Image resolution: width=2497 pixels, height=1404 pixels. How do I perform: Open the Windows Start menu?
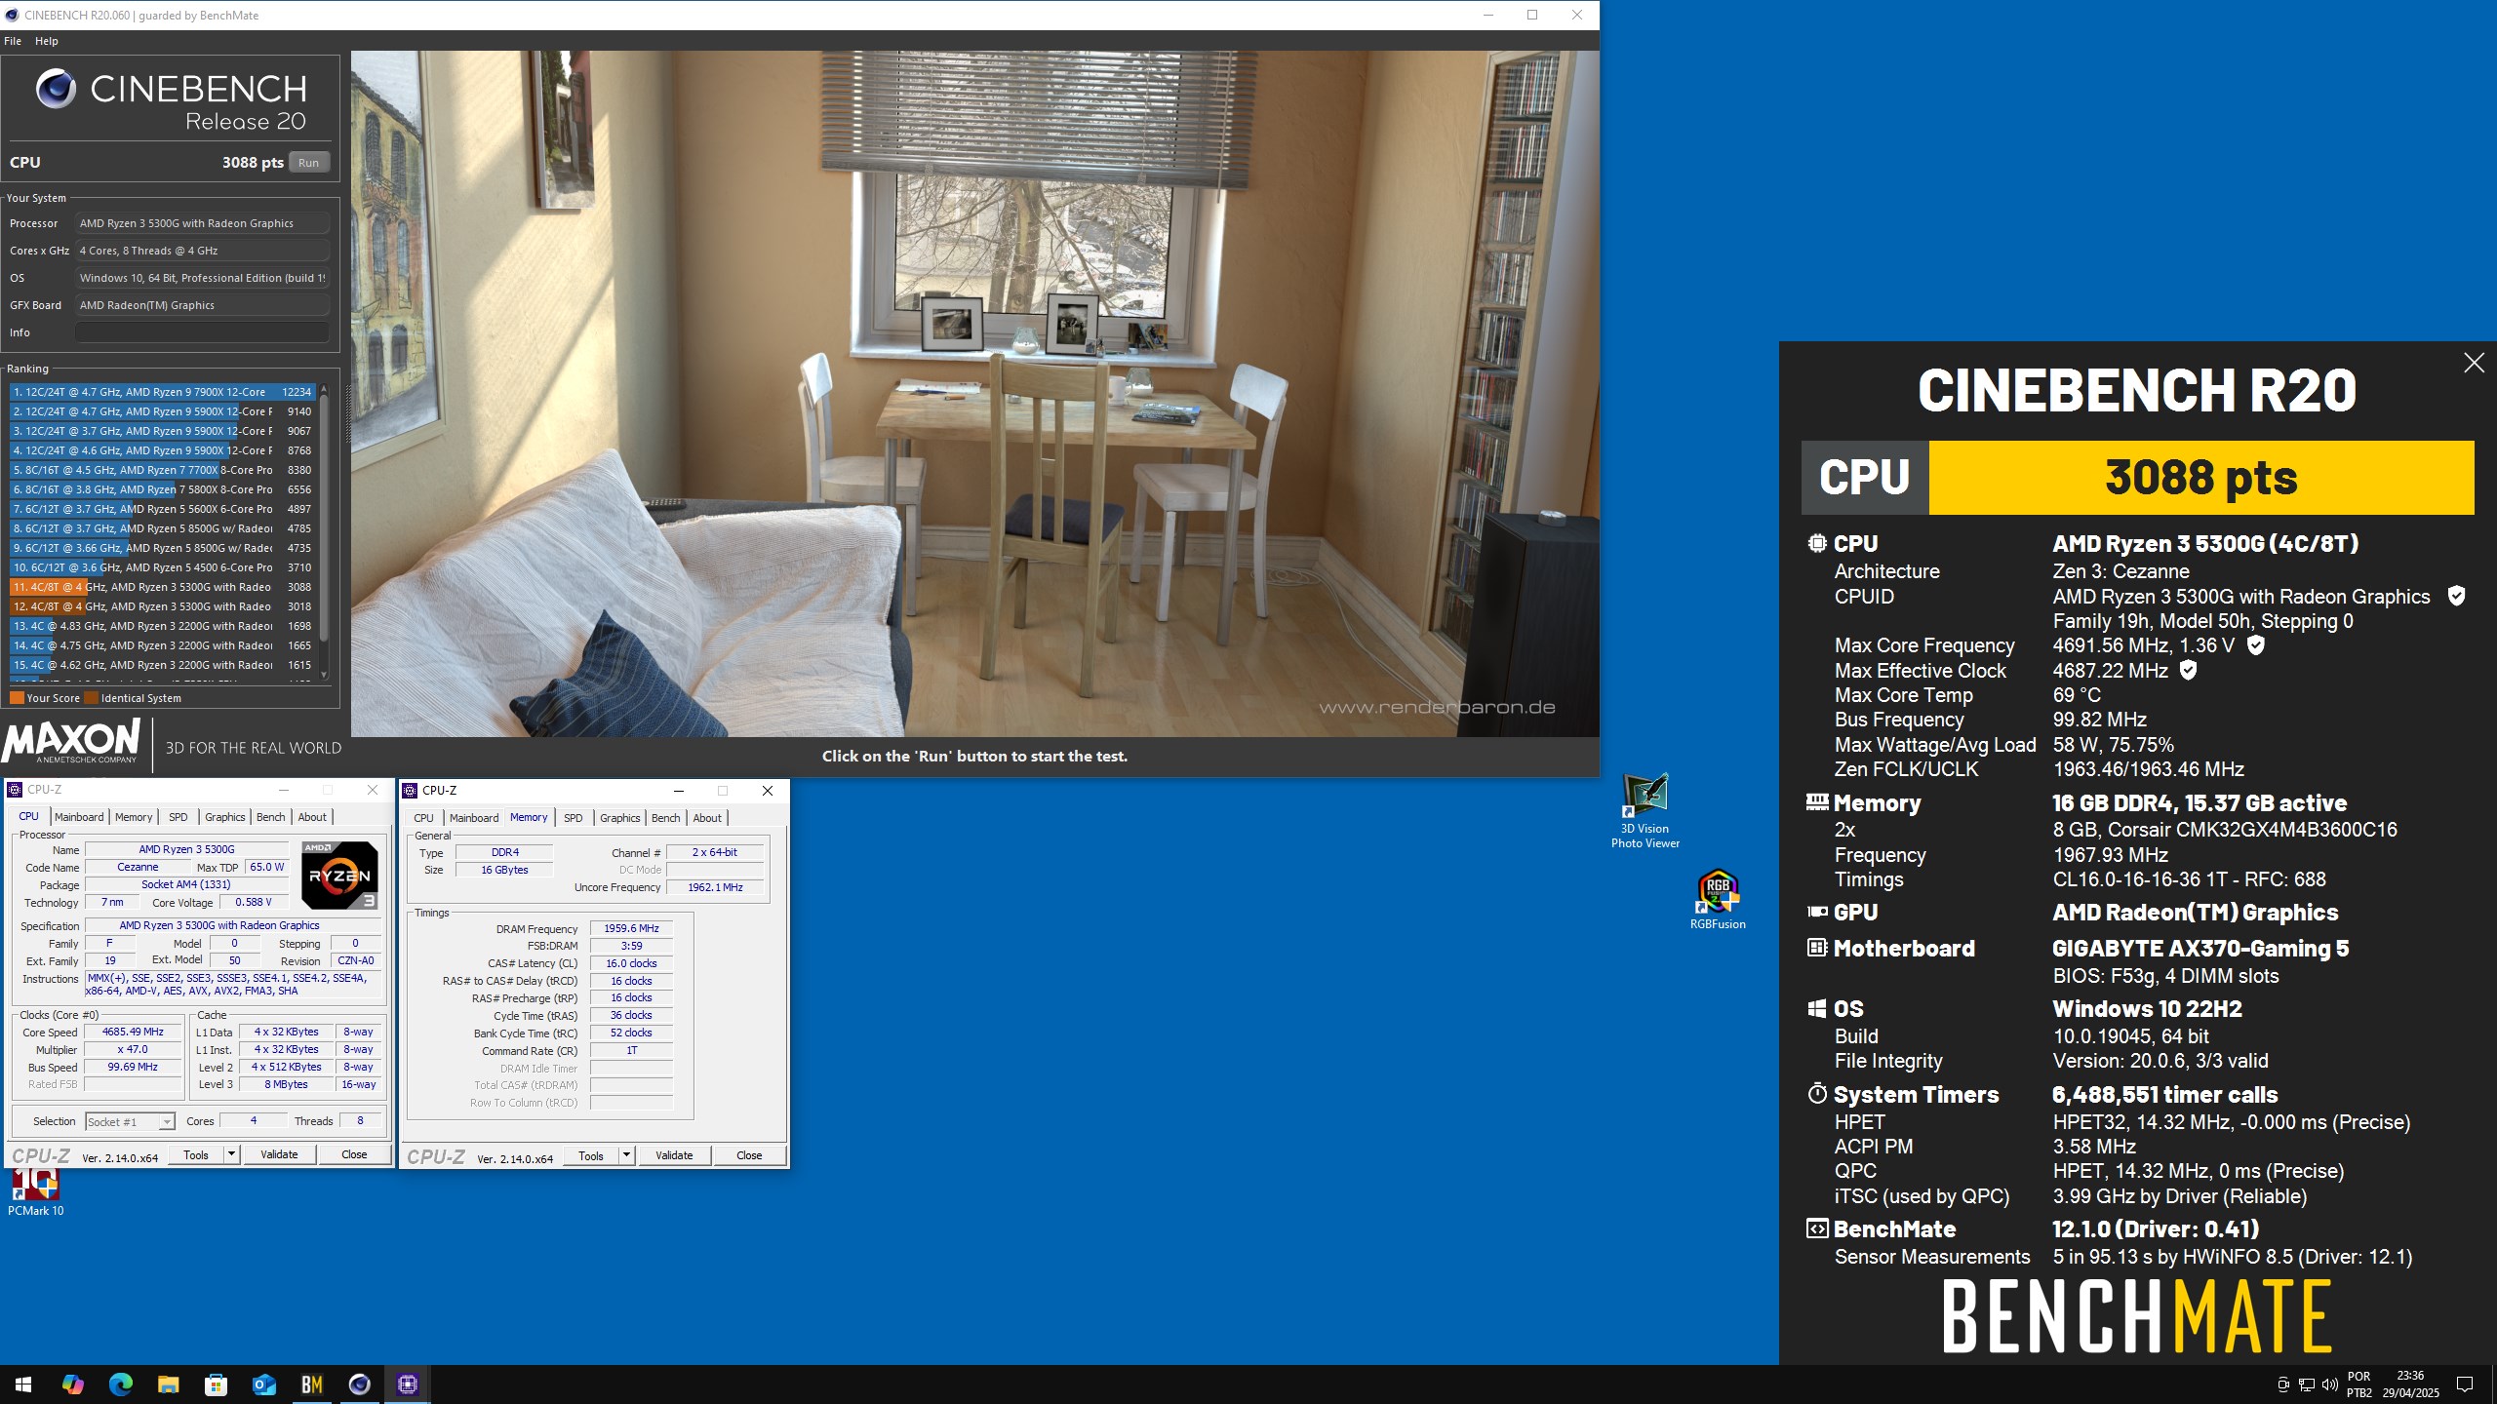(23, 1384)
